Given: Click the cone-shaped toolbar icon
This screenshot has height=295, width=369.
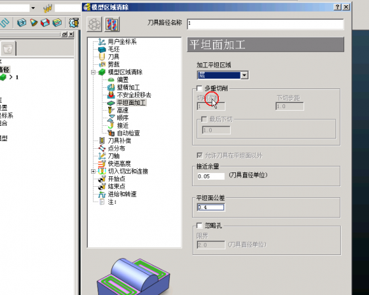Looking at the screenshot, I should point(33,22).
